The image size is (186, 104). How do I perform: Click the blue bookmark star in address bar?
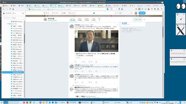pyautogui.click(x=122, y=9)
